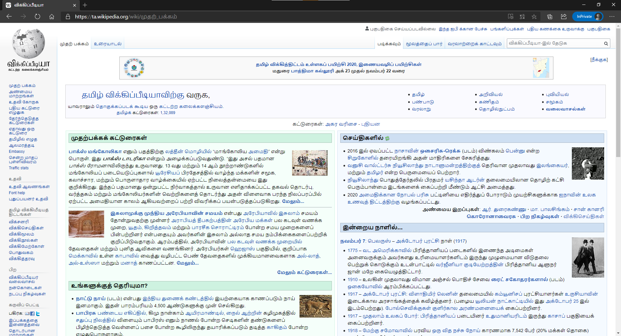Click the Translate page icon in address bar

pyautogui.click(x=522, y=16)
